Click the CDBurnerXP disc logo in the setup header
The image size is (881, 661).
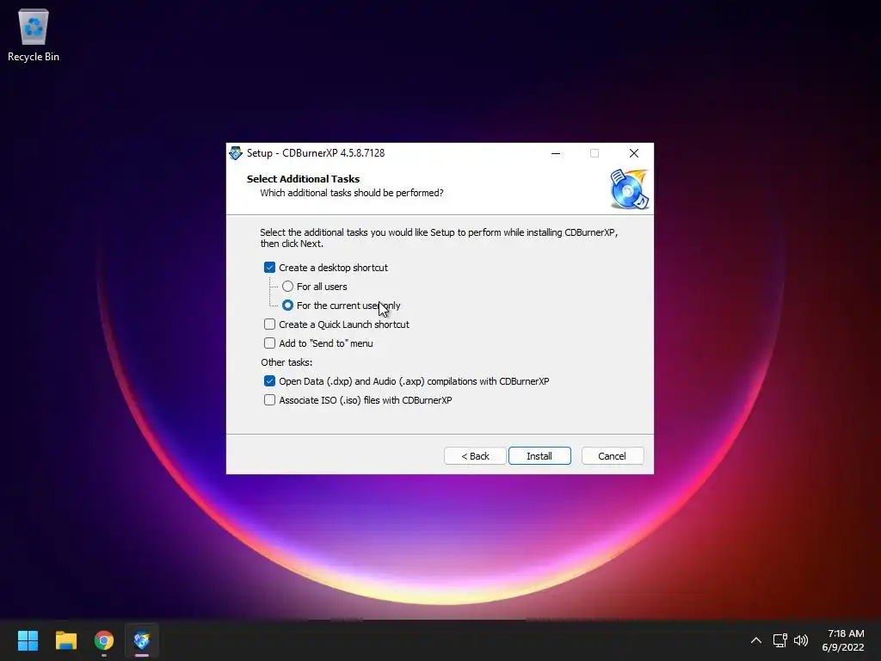point(629,189)
